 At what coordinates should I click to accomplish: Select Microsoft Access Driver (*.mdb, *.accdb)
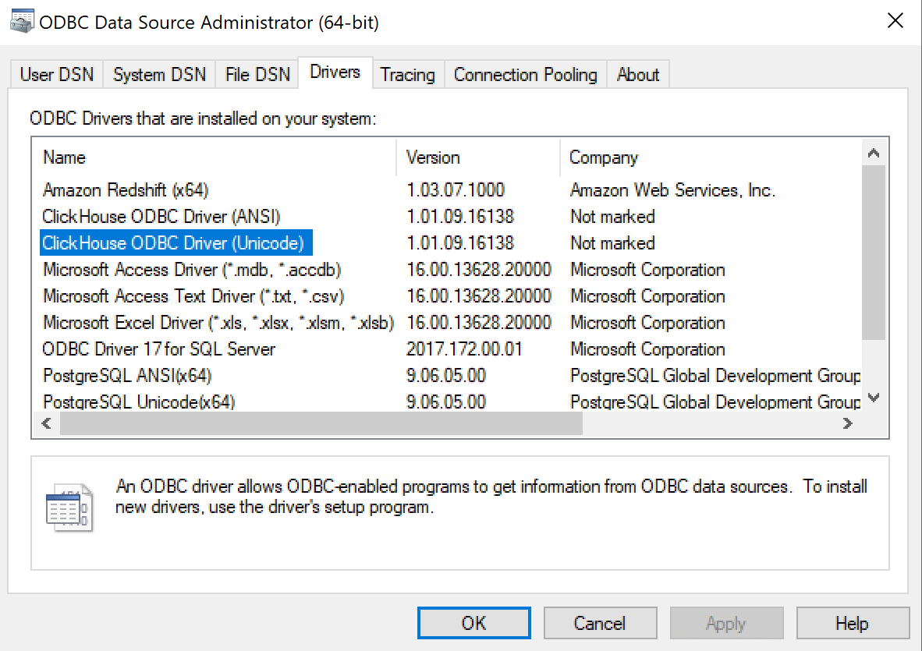[192, 270]
